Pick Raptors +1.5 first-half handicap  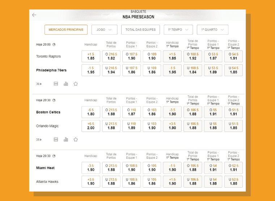[x=172, y=56]
